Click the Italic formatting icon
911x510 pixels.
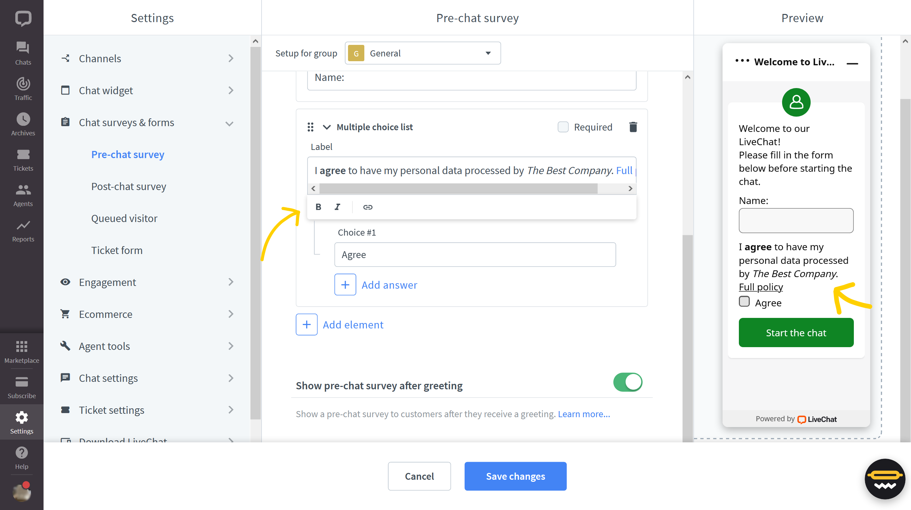(338, 207)
